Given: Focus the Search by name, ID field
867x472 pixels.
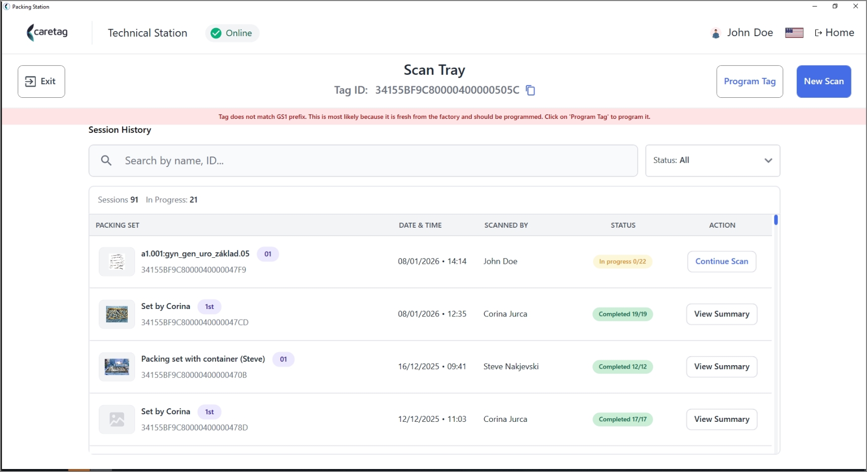Looking at the screenshot, I should [363, 161].
